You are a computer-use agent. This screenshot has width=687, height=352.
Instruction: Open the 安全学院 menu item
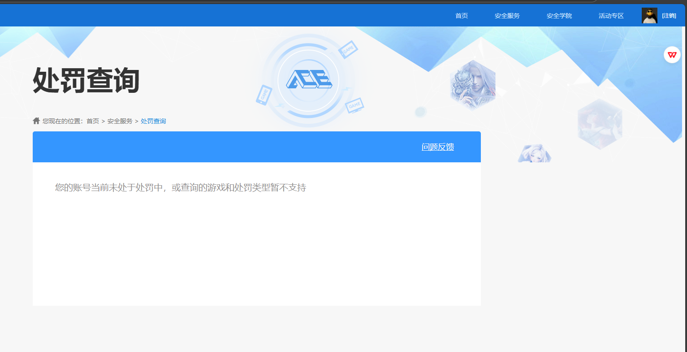coord(558,15)
